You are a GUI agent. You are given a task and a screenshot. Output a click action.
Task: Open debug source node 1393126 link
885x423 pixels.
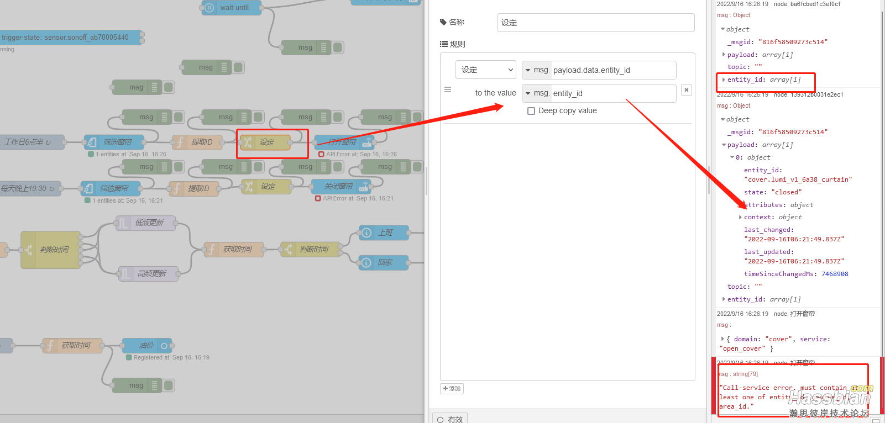point(809,94)
